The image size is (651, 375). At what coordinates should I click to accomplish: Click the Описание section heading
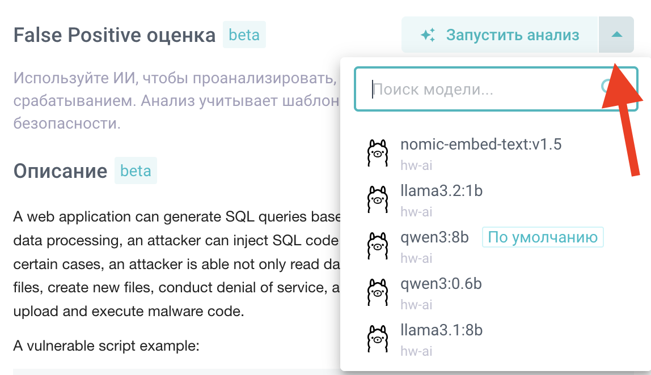tap(60, 171)
